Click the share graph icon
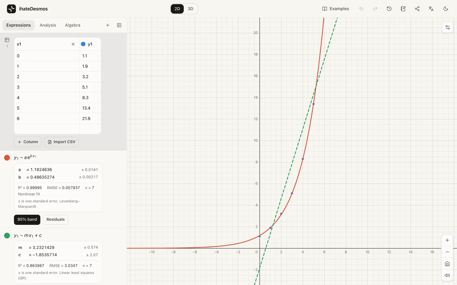This screenshot has height=285, width=457. point(417,9)
